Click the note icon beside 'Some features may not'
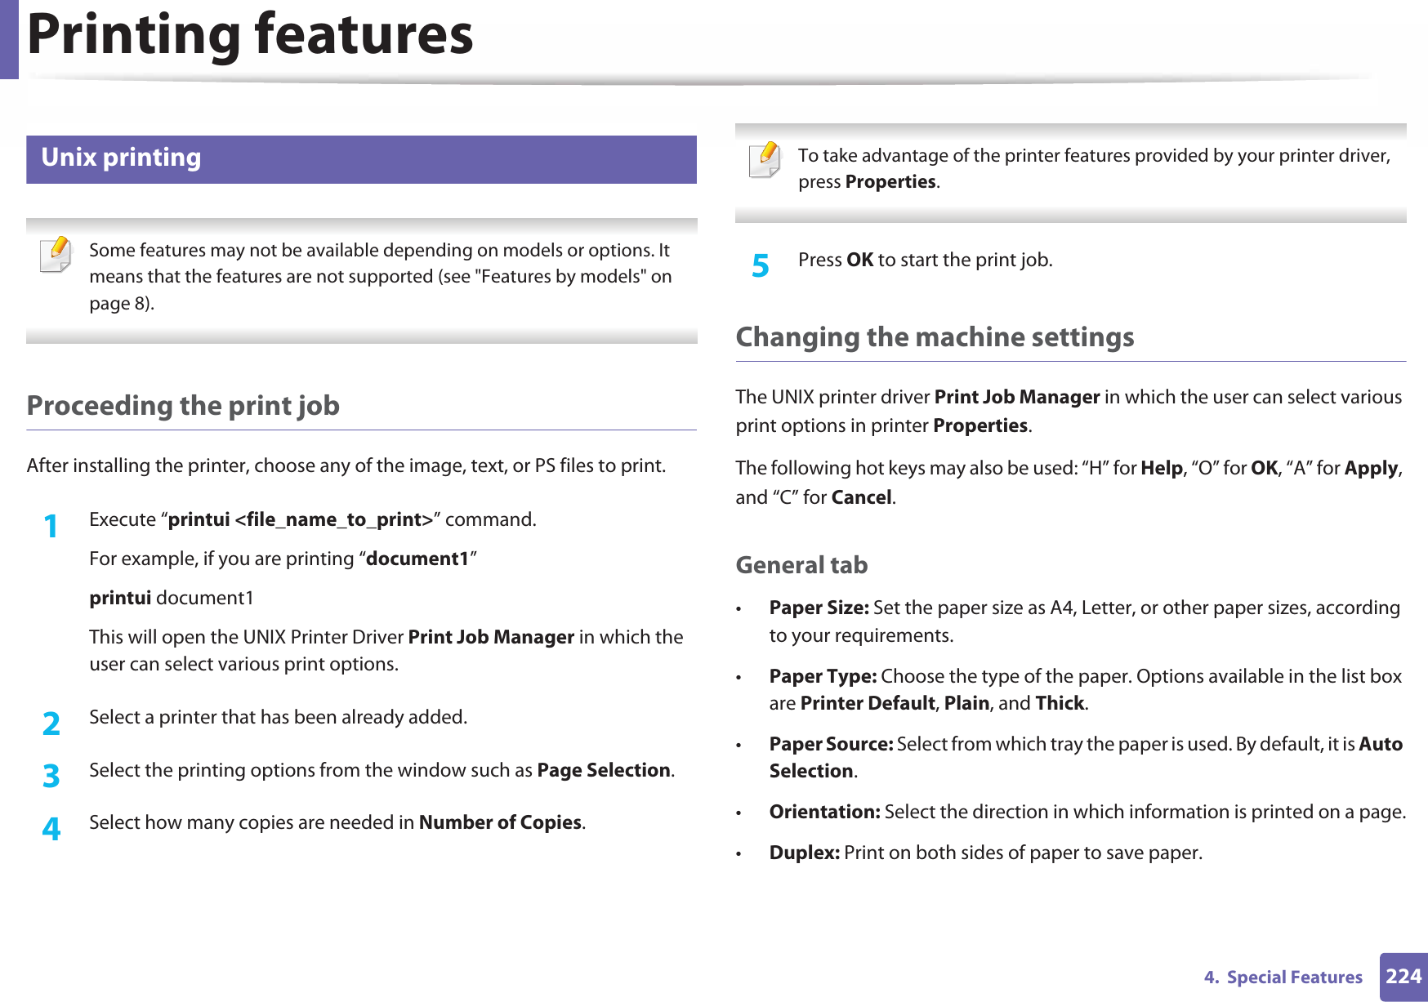 pos(56,254)
